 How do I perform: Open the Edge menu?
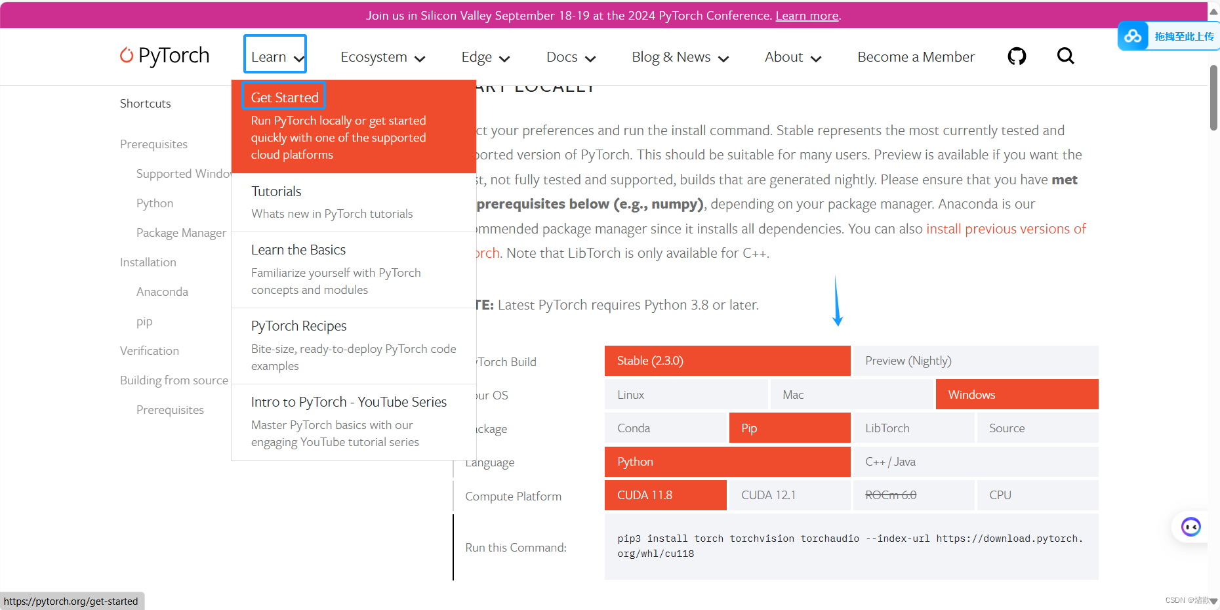pos(485,57)
